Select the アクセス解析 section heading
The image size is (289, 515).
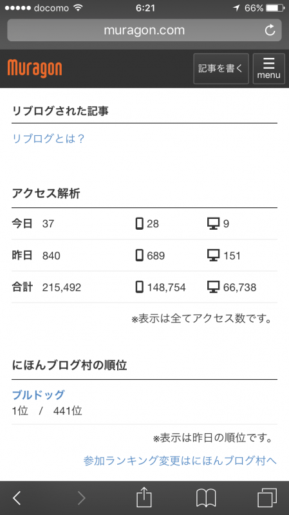pos(46,194)
